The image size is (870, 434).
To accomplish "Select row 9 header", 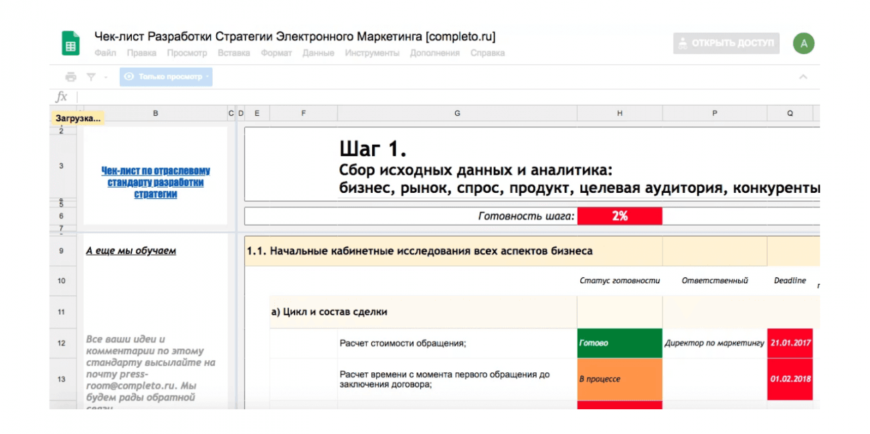I will [x=62, y=251].
